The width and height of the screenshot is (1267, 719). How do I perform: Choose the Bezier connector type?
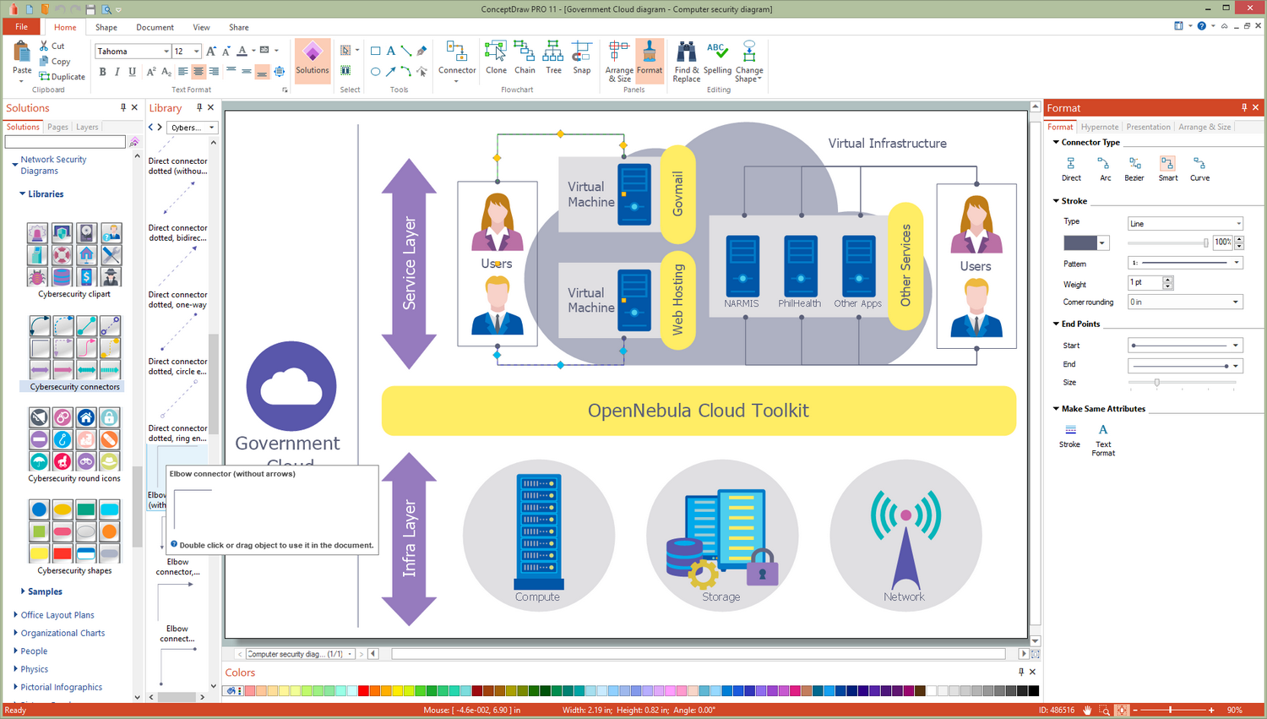pos(1134,169)
